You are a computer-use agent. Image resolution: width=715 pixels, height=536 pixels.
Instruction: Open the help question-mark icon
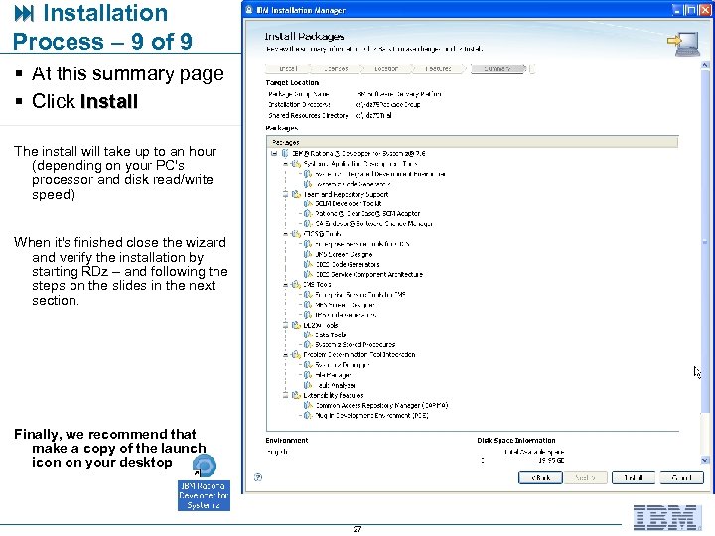(x=258, y=477)
